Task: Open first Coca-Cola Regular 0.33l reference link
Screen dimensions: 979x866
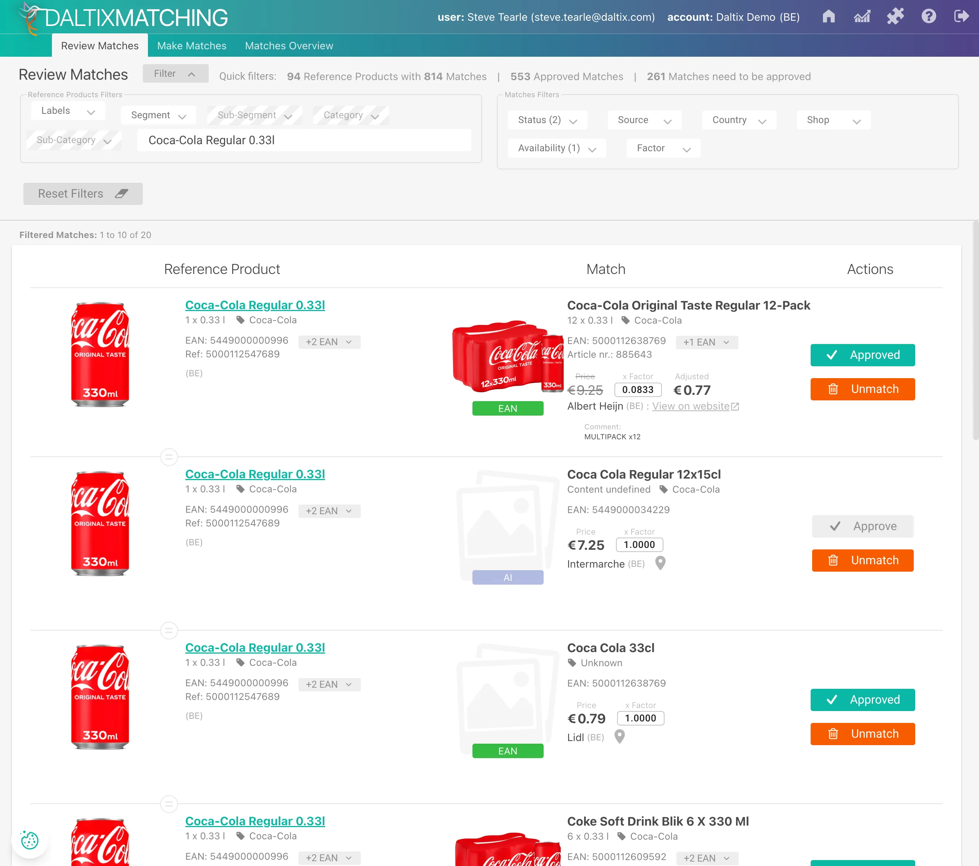Action: tap(255, 305)
